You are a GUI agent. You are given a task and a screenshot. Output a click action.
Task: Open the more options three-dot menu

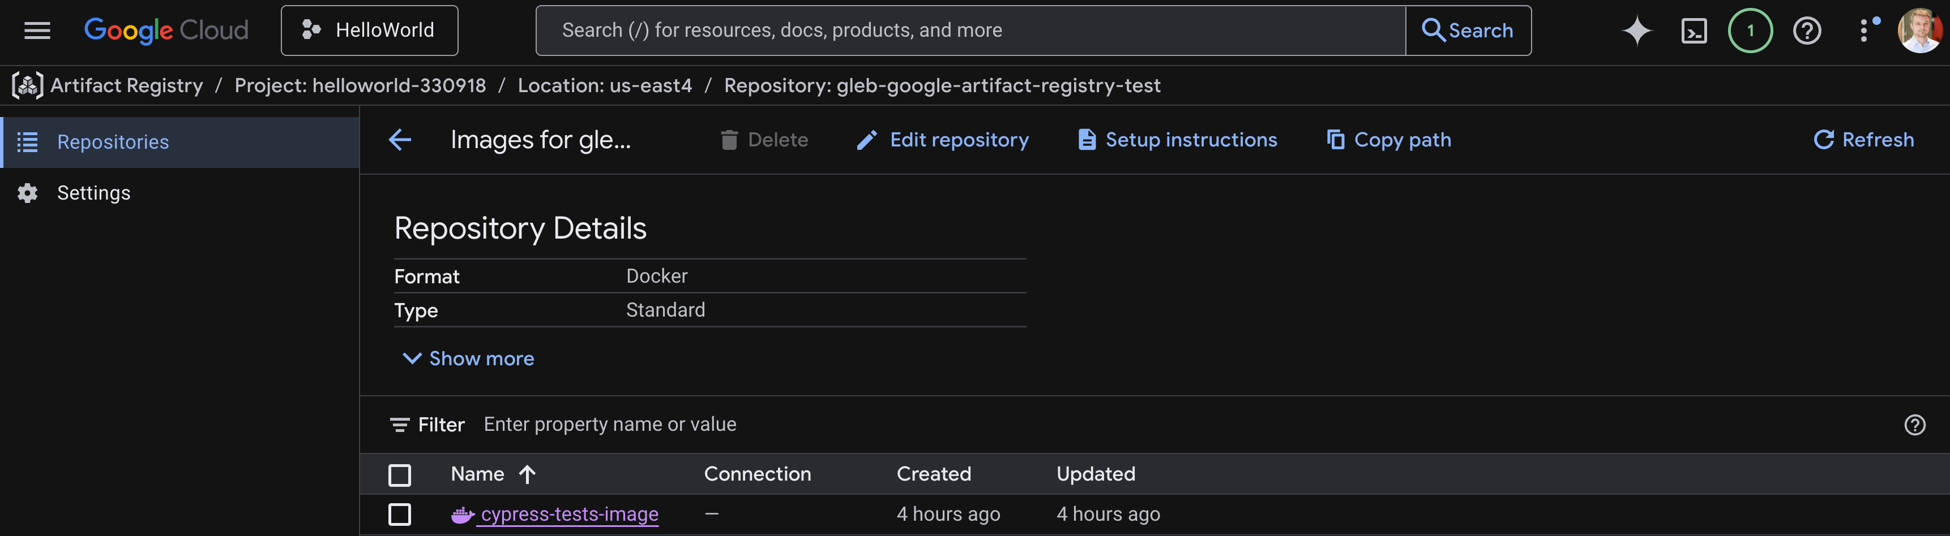pos(1865,30)
